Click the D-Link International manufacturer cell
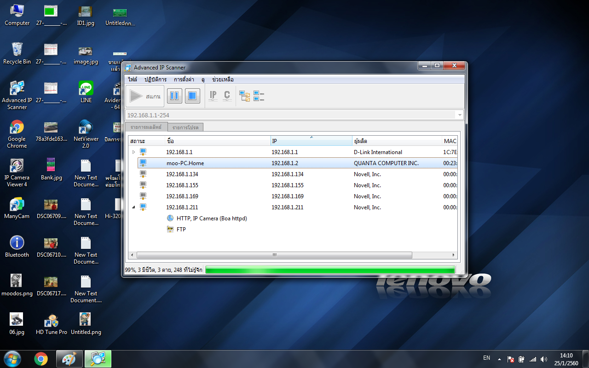The width and height of the screenshot is (589, 368). point(378,152)
